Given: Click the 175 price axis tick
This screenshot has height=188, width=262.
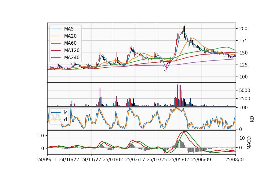Looking at the screenshot, I should tap(243, 41).
